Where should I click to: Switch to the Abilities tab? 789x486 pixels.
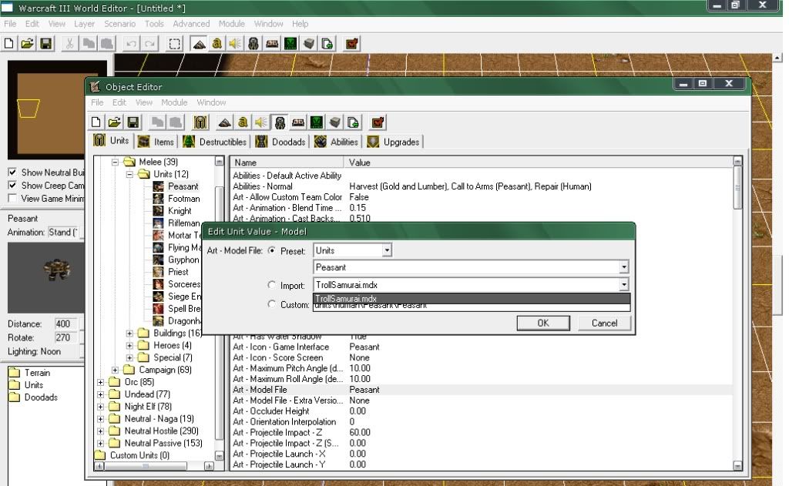(x=336, y=142)
